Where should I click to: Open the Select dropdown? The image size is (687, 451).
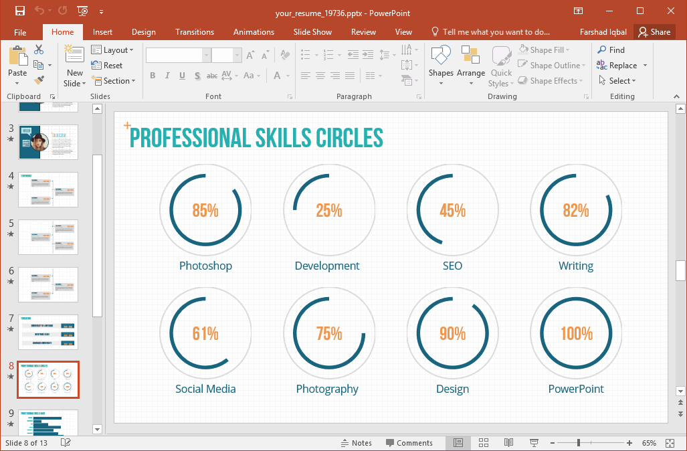pyautogui.click(x=617, y=81)
